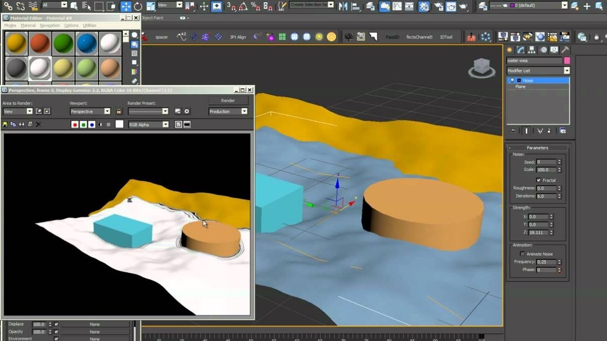Viewport: 607px width, 341px height.
Task: Open the Hierarchy command panel tab
Action: pos(532,50)
